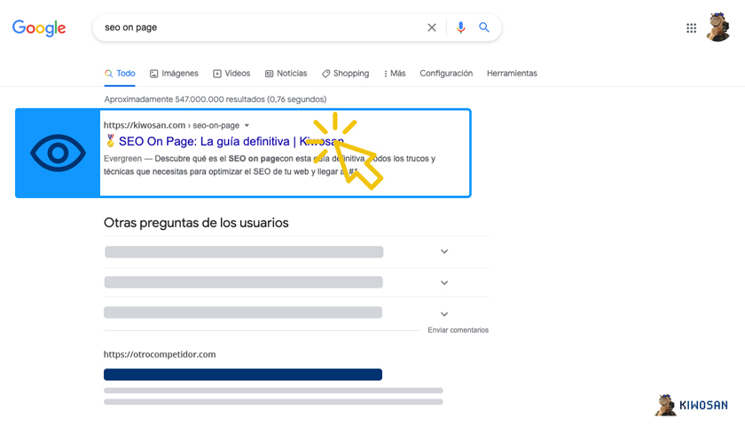Screen dimensions: 745x427
Task: Switch to the Imágenes tab
Action: [x=174, y=73]
